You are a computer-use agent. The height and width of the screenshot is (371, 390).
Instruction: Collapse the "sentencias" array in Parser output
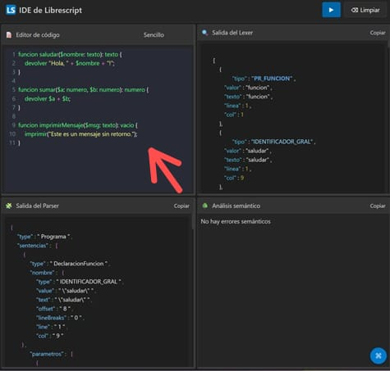[57, 246]
